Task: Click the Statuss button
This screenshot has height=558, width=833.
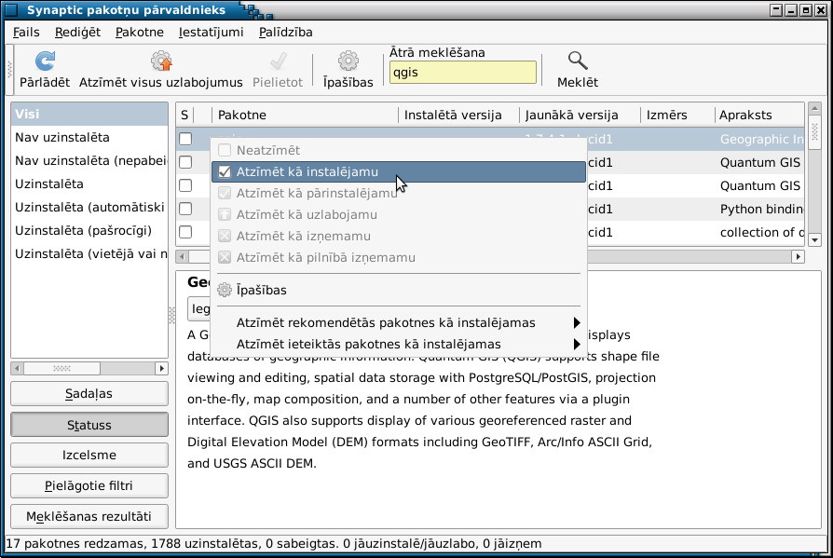Action: [x=89, y=425]
